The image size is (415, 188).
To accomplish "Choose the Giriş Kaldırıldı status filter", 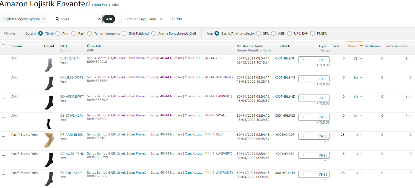I will coord(124,33).
